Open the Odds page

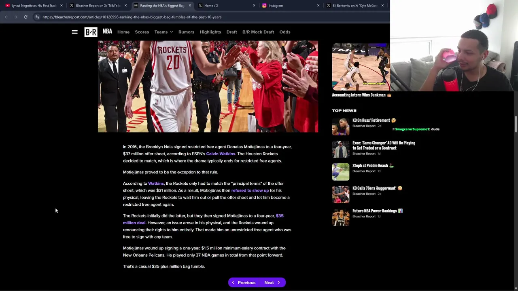point(285,32)
